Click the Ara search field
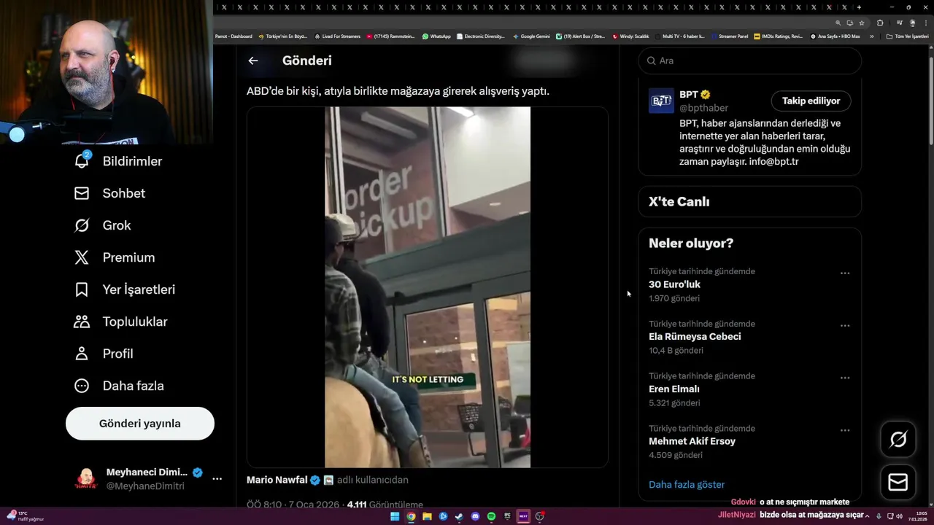 pos(750,61)
